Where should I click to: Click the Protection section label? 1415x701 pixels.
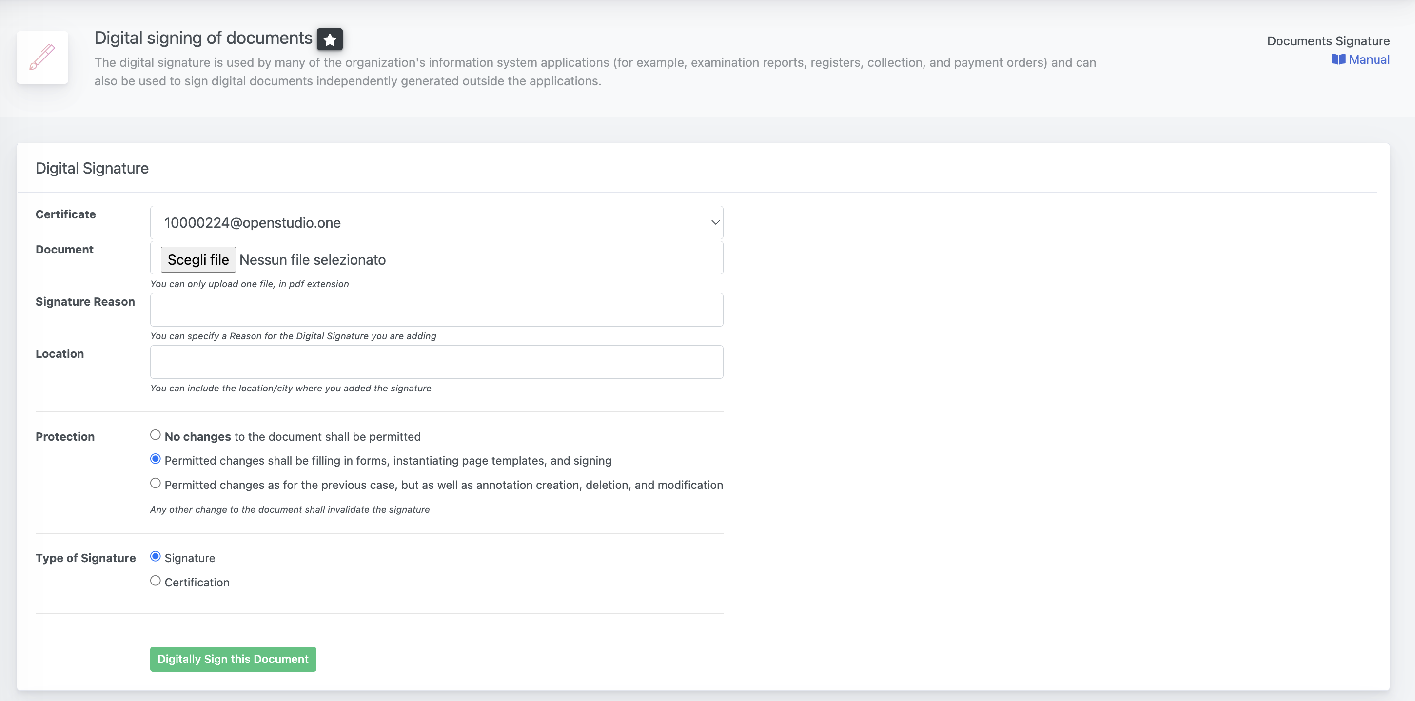coord(65,437)
